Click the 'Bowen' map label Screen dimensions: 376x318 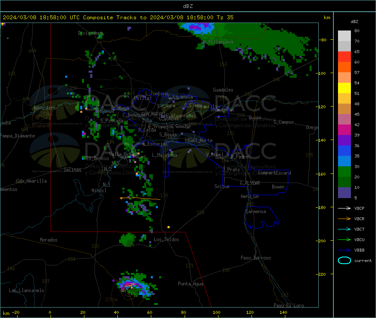278,186
